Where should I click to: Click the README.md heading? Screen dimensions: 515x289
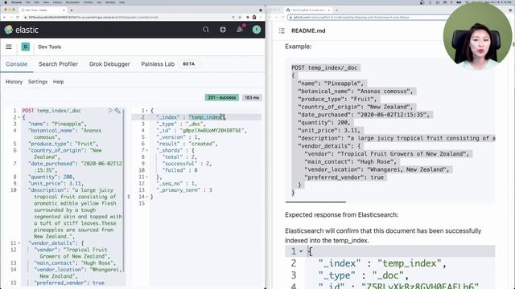click(x=308, y=31)
